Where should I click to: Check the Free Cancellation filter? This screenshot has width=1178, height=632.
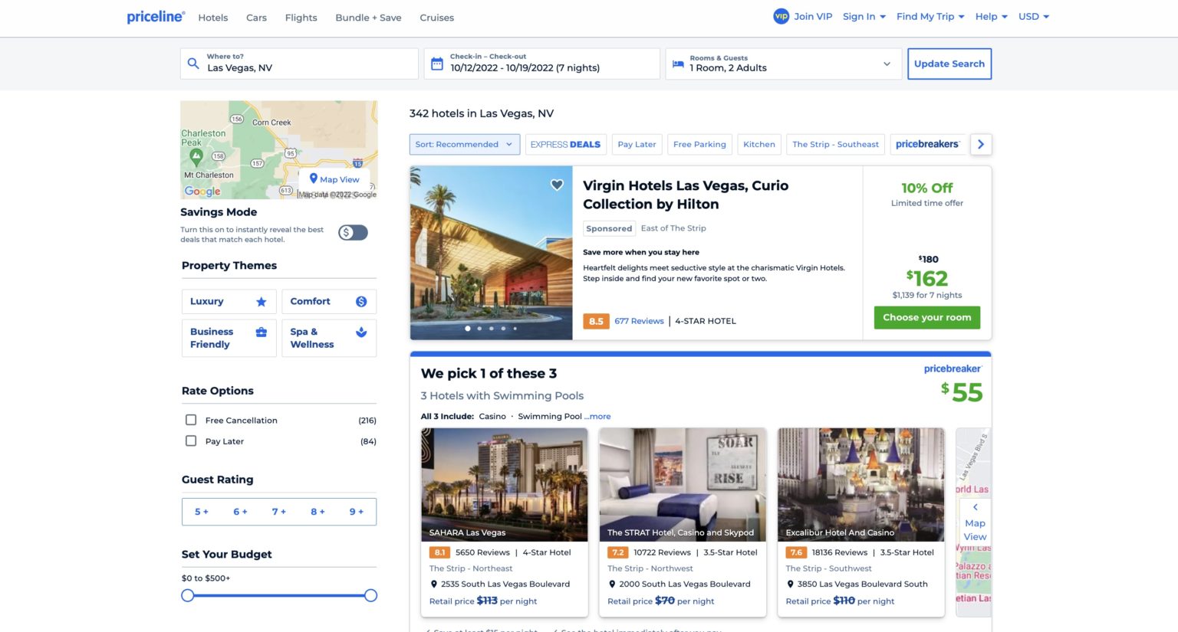(190, 420)
